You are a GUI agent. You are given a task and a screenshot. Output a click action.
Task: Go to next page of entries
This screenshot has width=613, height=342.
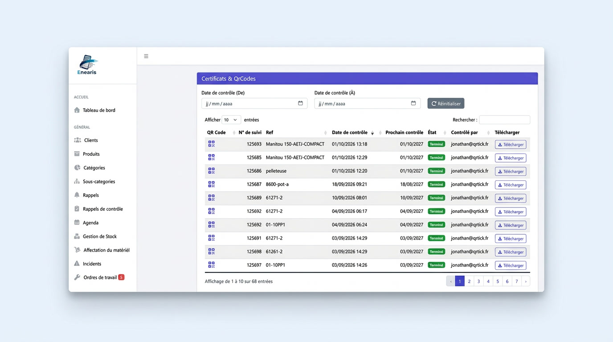526,281
